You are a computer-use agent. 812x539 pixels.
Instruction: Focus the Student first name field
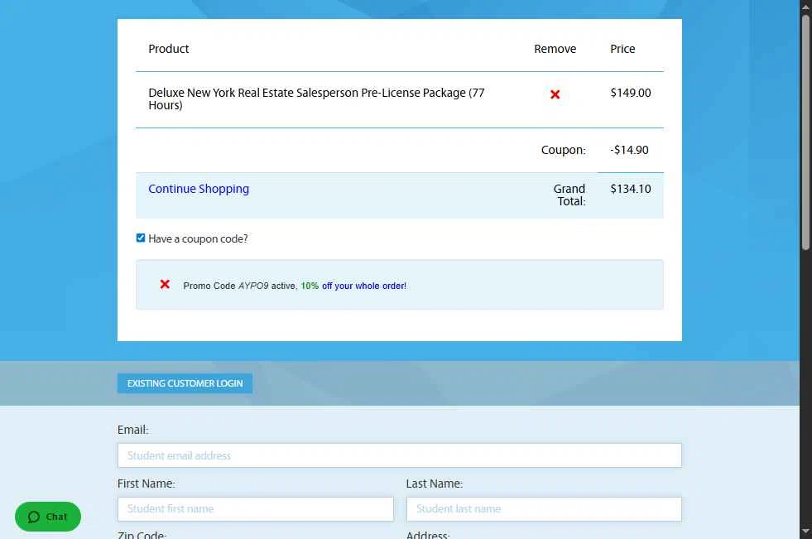click(255, 509)
